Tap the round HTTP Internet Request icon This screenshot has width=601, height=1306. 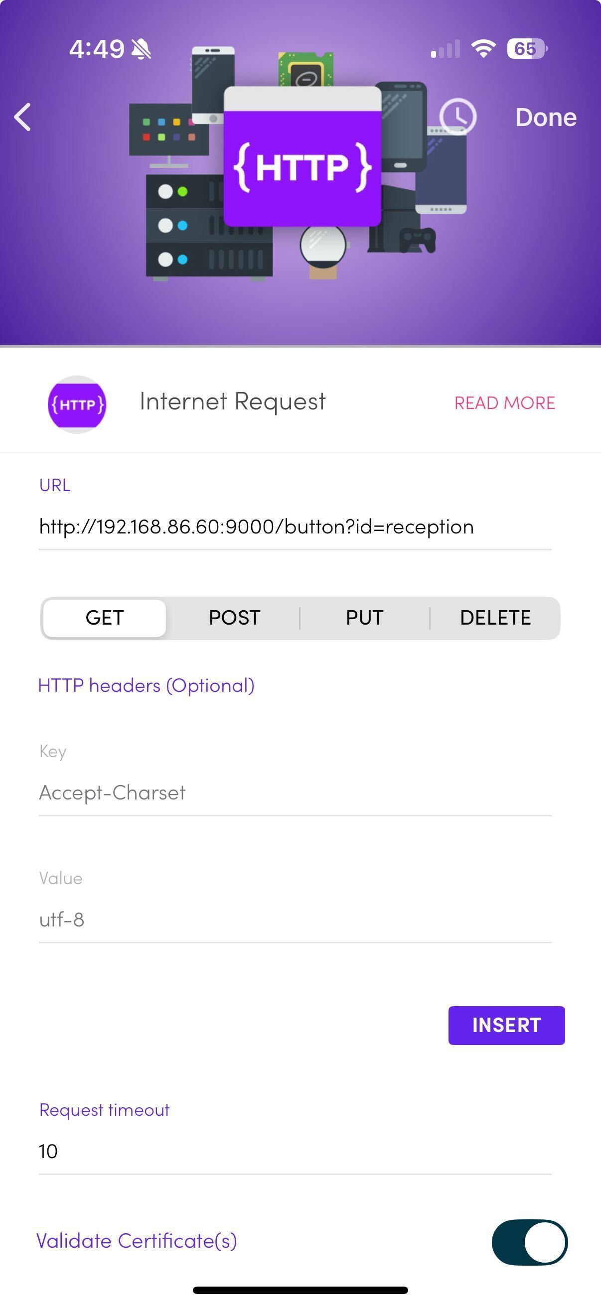click(77, 404)
